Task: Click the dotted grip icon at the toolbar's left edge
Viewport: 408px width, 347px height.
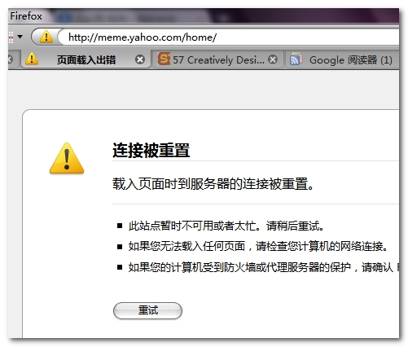Action: tap(11, 37)
